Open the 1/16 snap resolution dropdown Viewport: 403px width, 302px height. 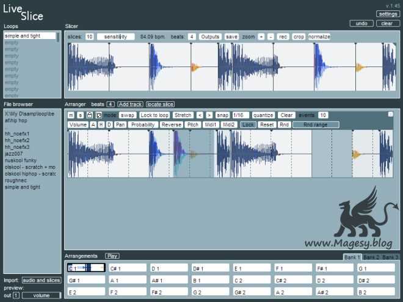pyautogui.click(x=241, y=115)
